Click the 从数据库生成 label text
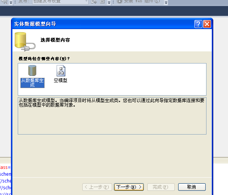The width and height of the screenshot is (228, 195). tap(32, 83)
